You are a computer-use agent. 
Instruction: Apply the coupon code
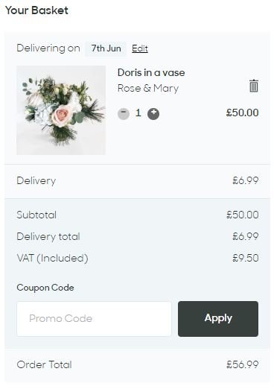(x=218, y=319)
